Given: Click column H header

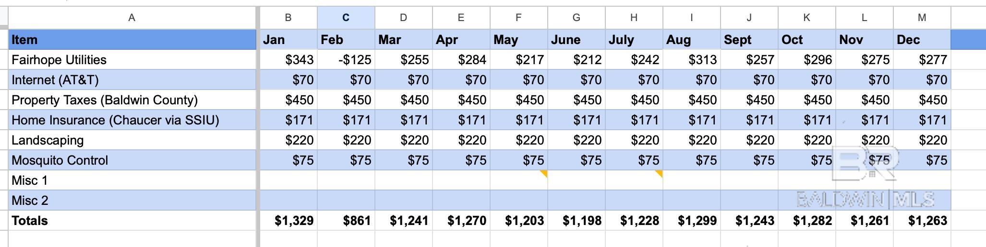Looking at the screenshot, I should [x=634, y=18].
